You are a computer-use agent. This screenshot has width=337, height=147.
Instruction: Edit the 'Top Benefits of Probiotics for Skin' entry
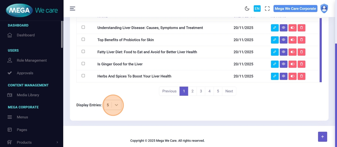coord(274,40)
